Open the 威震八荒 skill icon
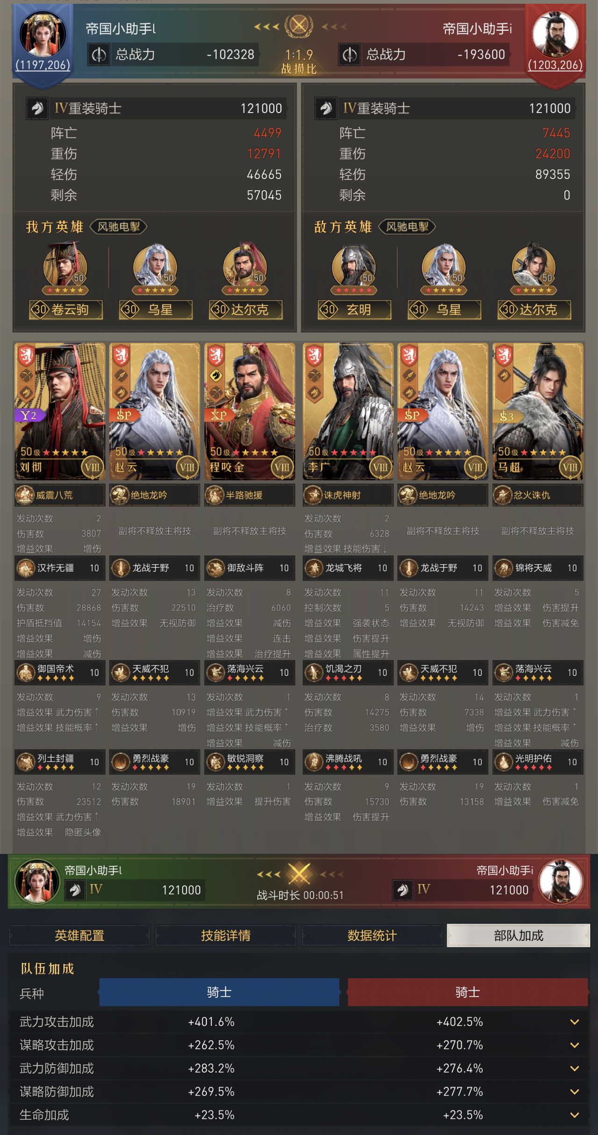The image size is (598, 1135). [25, 495]
